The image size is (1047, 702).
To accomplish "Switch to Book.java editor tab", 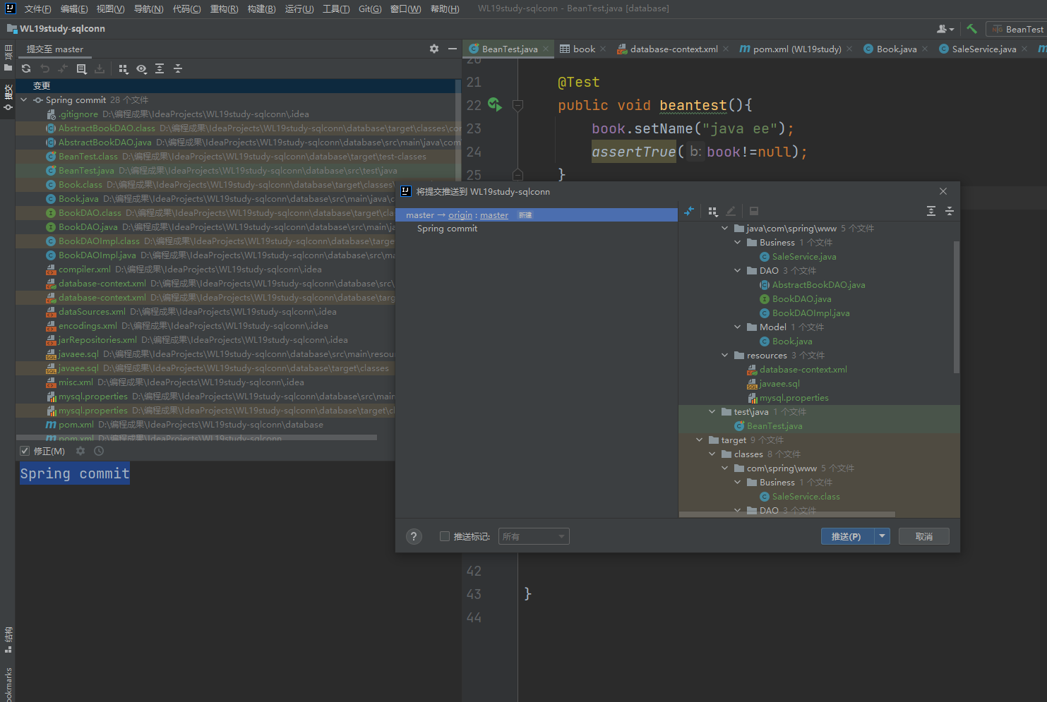I will coord(896,49).
